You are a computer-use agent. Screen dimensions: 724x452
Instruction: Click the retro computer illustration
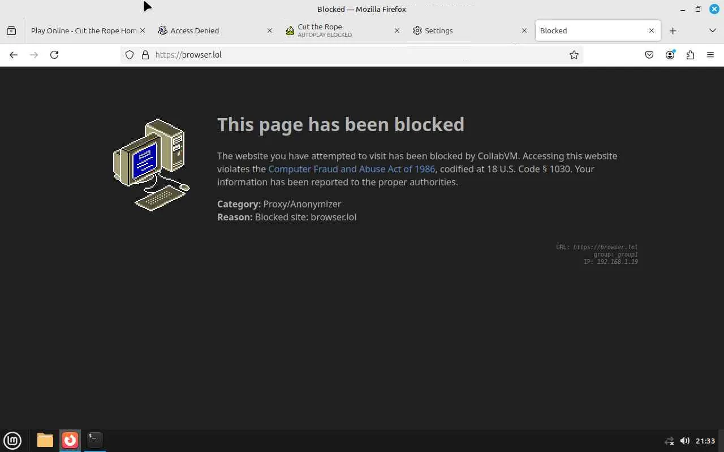tap(152, 165)
